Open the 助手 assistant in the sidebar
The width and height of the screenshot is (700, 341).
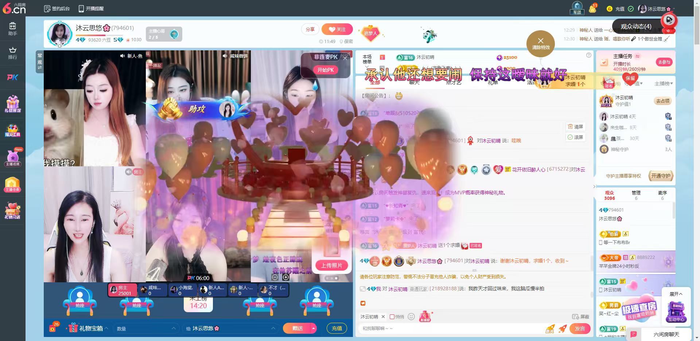13,29
